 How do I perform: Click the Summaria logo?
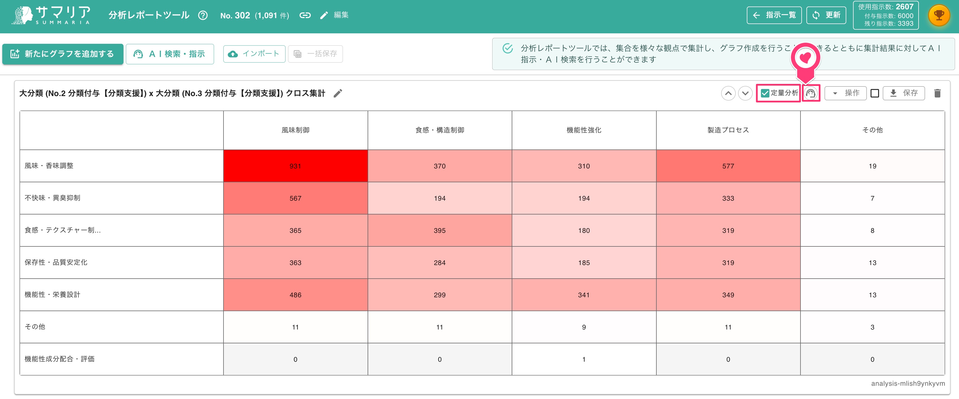pos(51,15)
